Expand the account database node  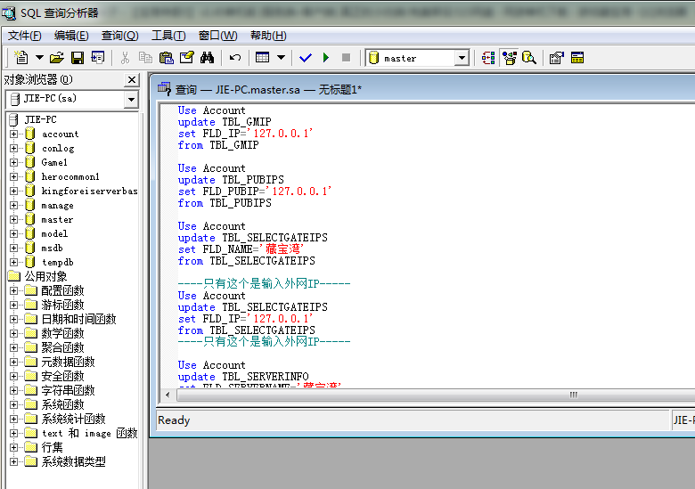13,134
